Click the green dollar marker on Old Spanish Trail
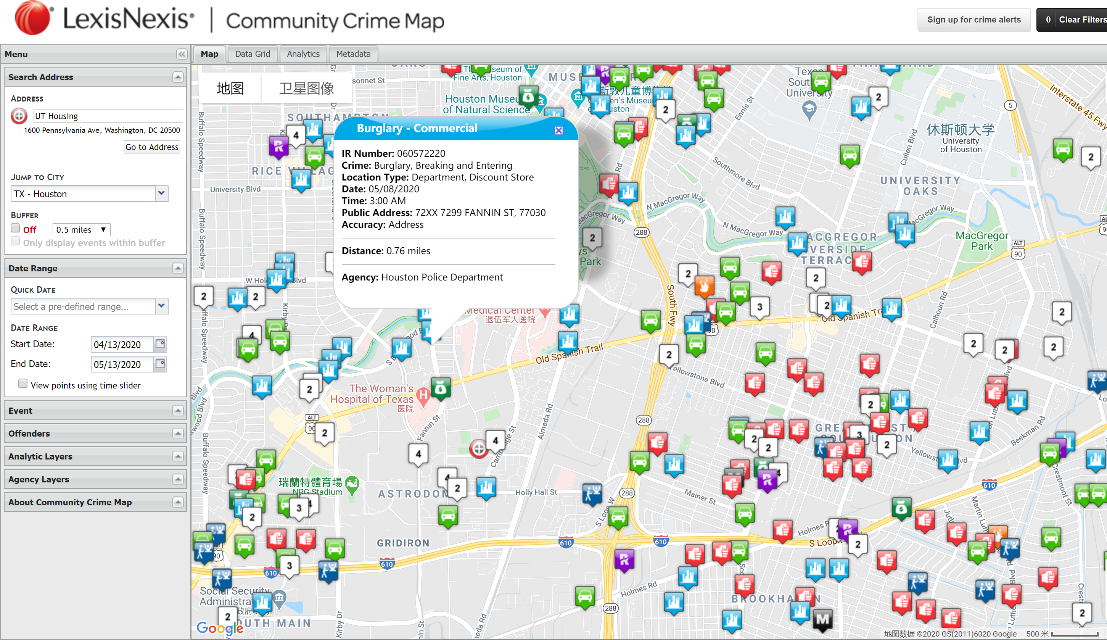Screen dimensions: 1107x640 [440, 389]
